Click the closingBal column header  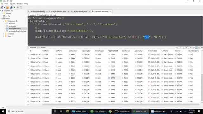(x=139, y=51)
